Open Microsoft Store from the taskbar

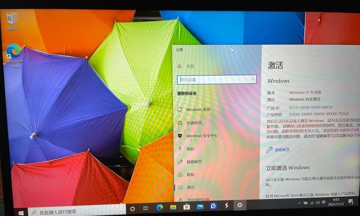[x=186, y=207]
